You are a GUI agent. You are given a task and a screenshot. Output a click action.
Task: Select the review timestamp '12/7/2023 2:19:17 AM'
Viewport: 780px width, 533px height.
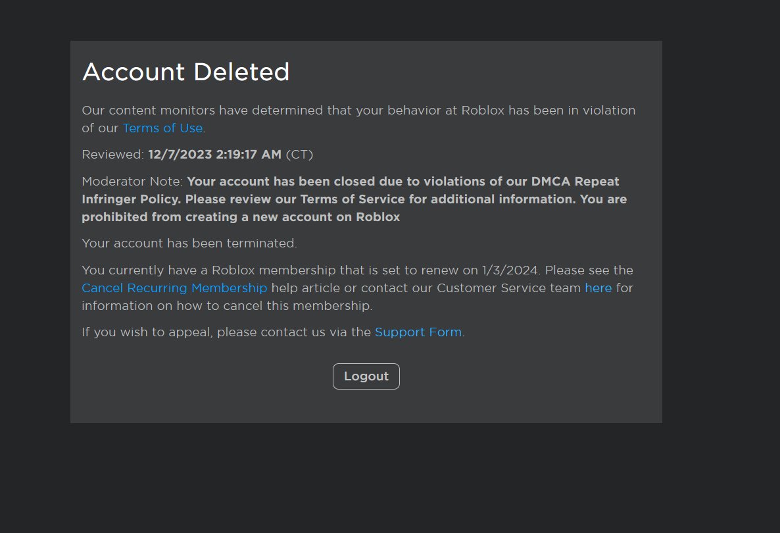click(x=215, y=154)
